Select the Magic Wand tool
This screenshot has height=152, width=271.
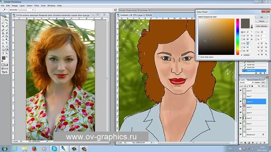coord(7,23)
